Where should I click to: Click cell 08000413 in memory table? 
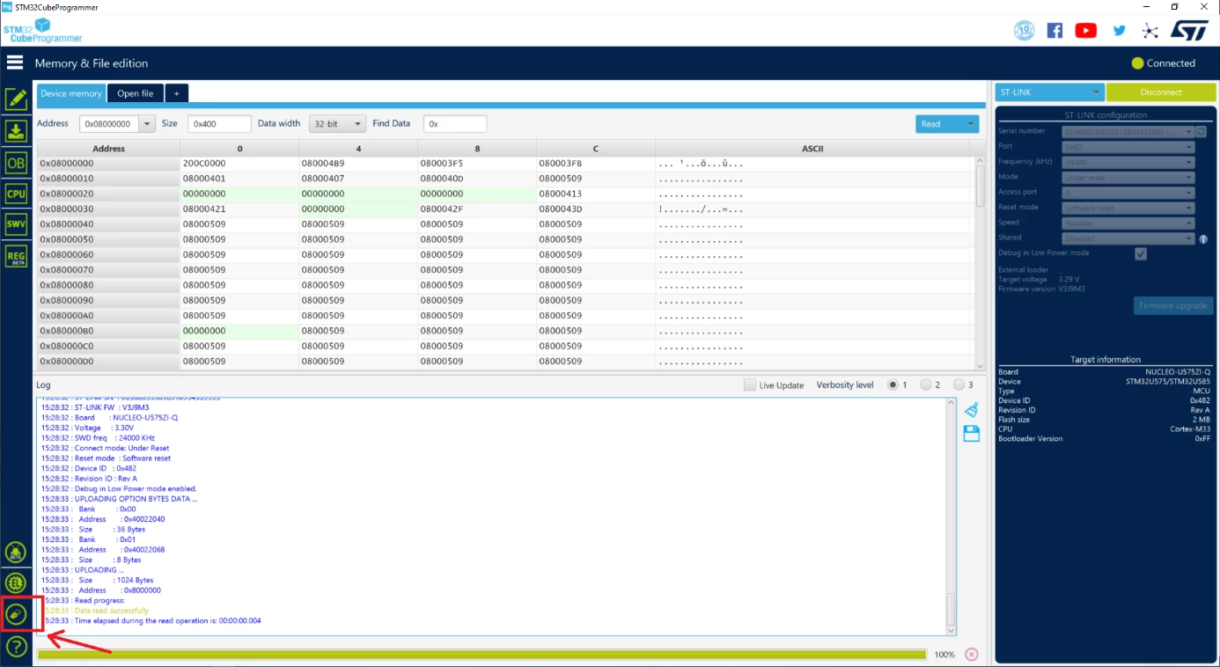[x=596, y=194]
